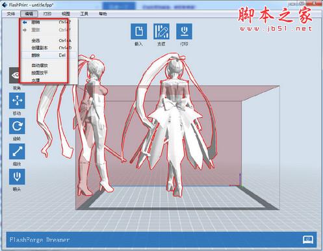Click the machine connection icon in status bar

[308, 239]
